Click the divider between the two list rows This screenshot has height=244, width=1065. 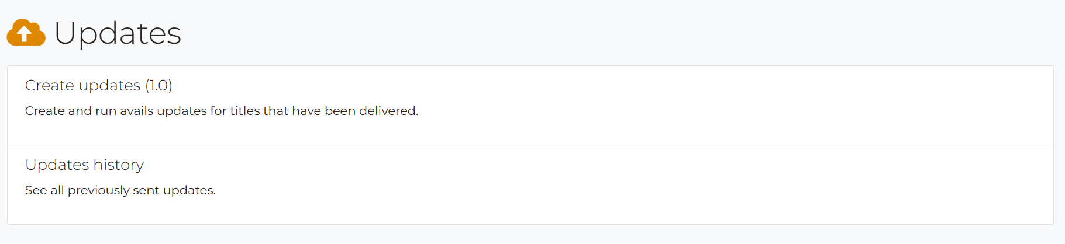[x=530, y=145]
